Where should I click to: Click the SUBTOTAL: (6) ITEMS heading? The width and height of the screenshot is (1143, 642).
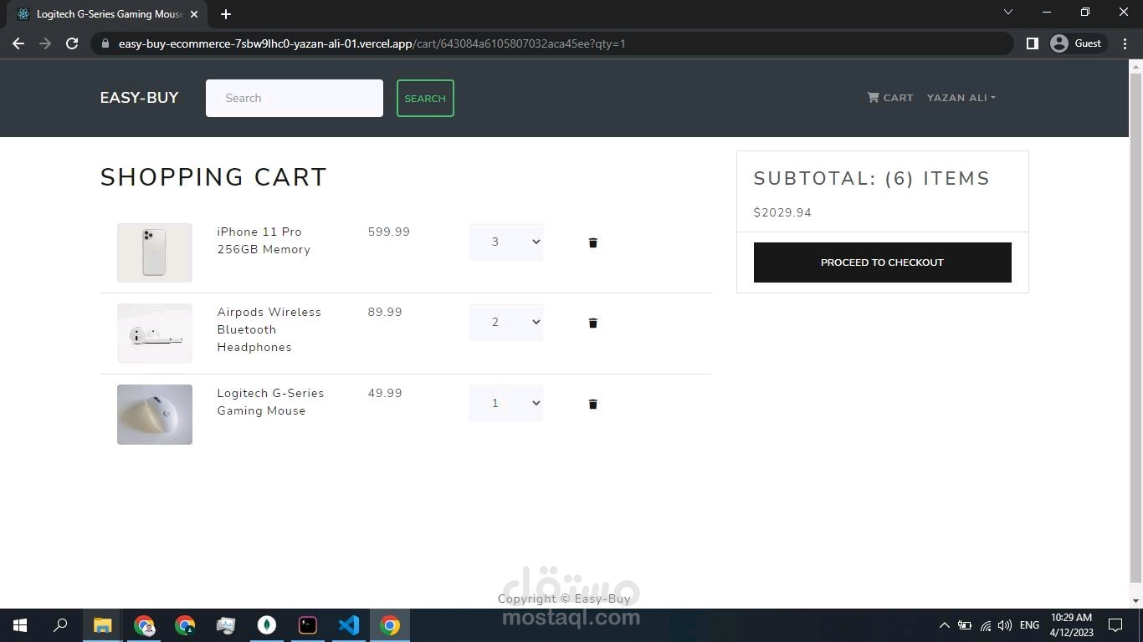coord(872,178)
